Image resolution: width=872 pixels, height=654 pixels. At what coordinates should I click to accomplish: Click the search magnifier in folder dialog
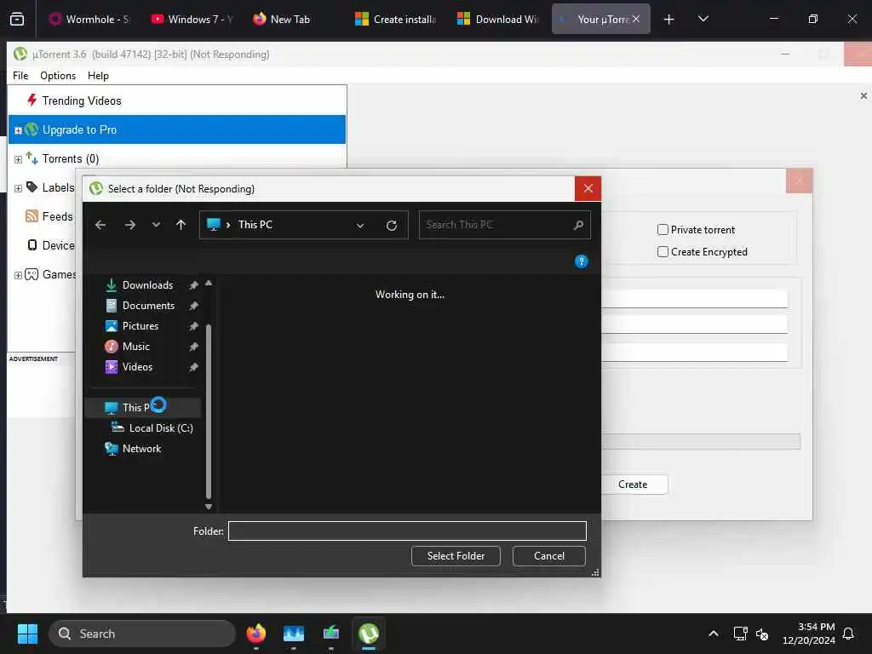coord(578,225)
